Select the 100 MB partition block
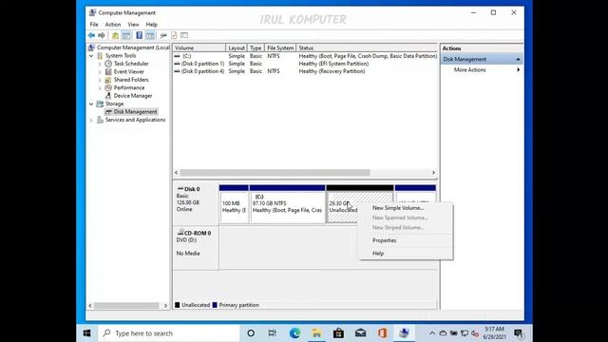 tap(234, 203)
